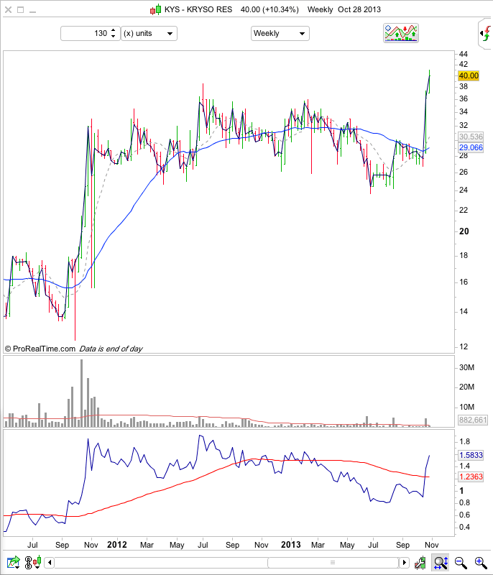
Task: Click the 12 price axis label
Action: click(x=464, y=346)
